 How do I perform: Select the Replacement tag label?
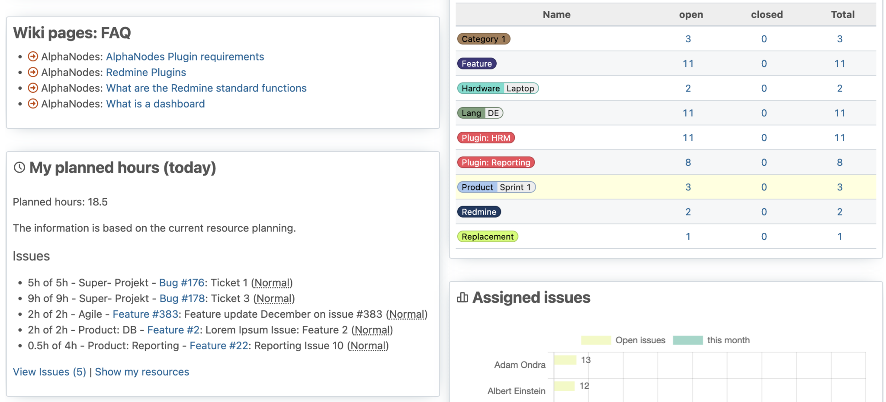(x=487, y=236)
